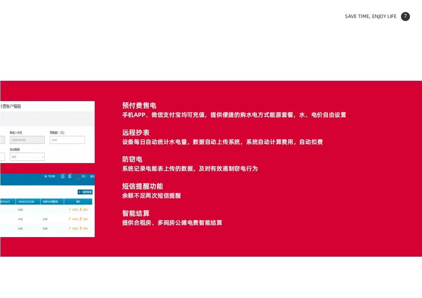422x298 pixels.
Task: Click the 2.00 value in the table
Action: pos(45,219)
